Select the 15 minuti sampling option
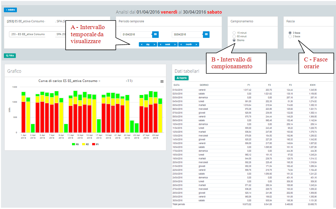This screenshot has height=209, width=336. click(x=234, y=32)
